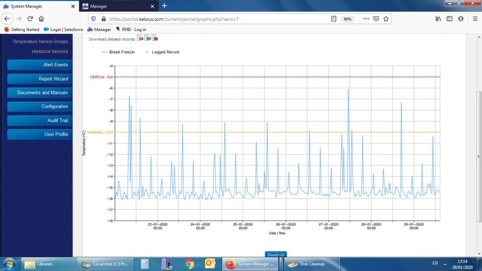This screenshot has width=482, height=271.
Task: Click the logged record marker on graph
Action: click(389, 185)
